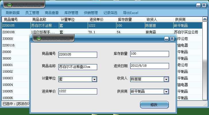Select row with code 100003
The width and height of the screenshot is (209, 115).
click(x=16, y=78)
